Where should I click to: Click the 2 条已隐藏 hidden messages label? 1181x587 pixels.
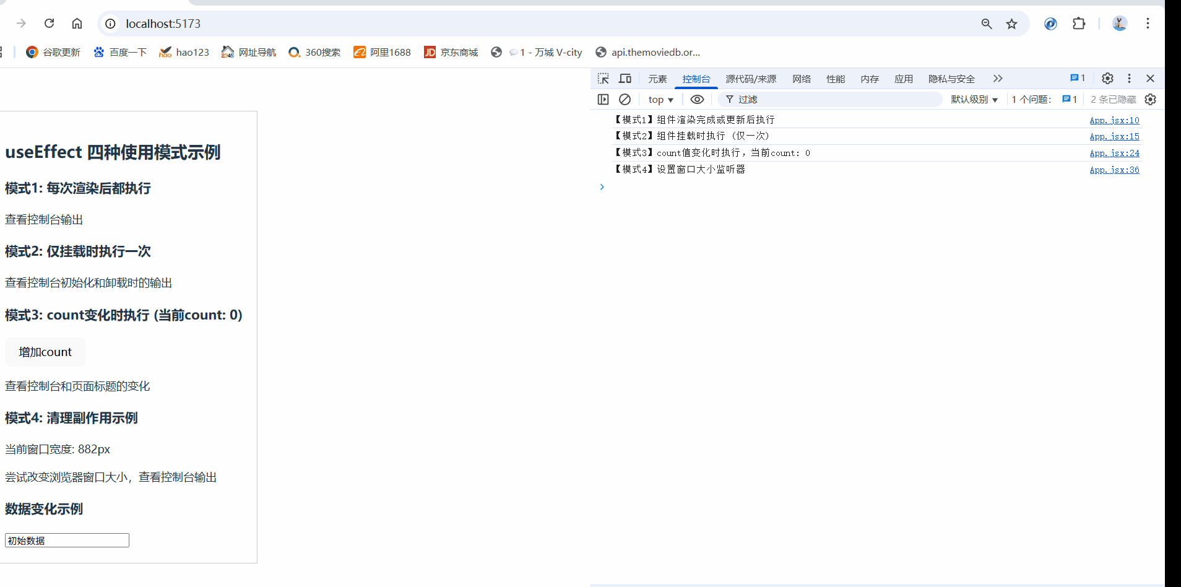1113,100
